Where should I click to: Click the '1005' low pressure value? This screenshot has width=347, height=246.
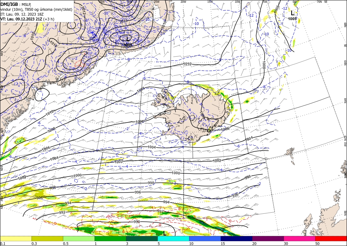292,19
